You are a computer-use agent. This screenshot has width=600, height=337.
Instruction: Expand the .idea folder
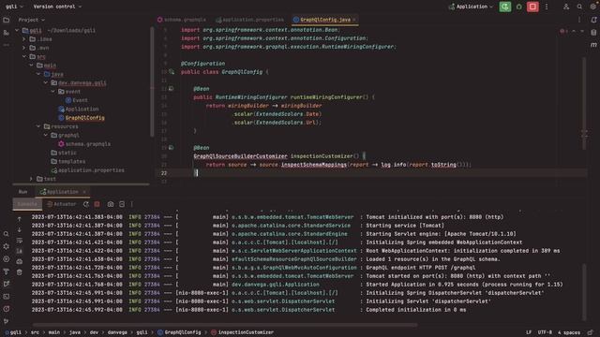[x=24, y=39]
